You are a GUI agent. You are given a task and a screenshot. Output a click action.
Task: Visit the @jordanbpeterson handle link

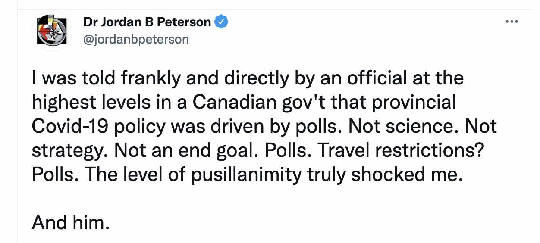click(x=136, y=40)
